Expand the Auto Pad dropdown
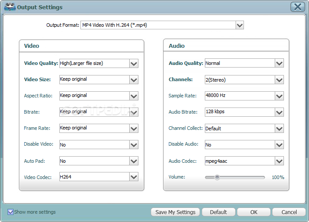 click(134, 161)
